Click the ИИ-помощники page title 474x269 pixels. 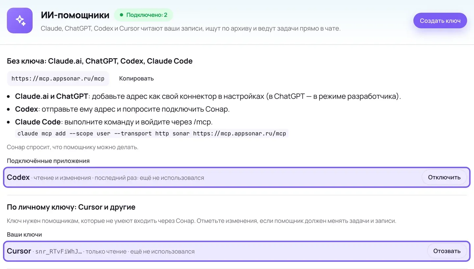pyautogui.click(x=75, y=15)
